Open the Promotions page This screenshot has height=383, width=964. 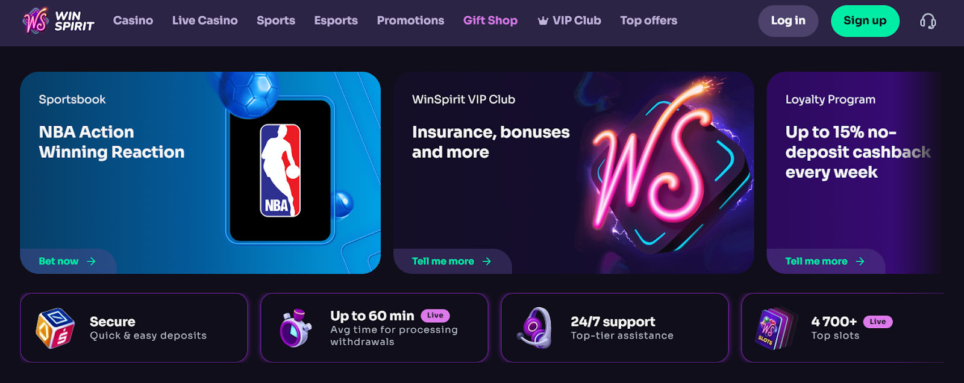pos(410,20)
